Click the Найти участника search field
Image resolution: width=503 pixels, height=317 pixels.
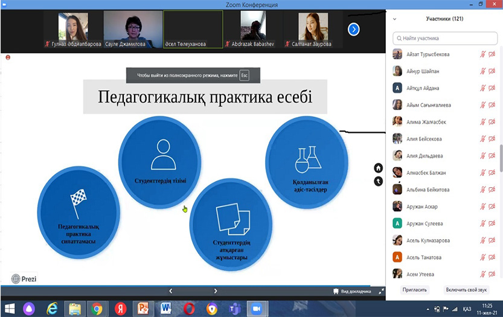click(444, 38)
